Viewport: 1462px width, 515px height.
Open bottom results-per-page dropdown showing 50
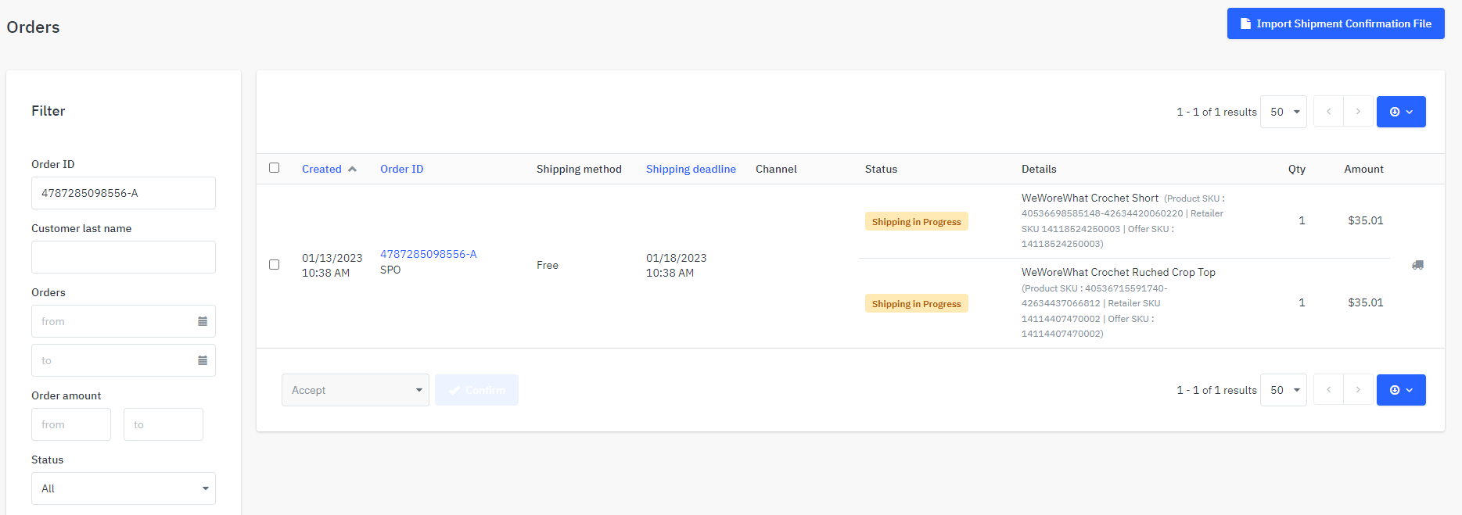pyautogui.click(x=1284, y=390)
